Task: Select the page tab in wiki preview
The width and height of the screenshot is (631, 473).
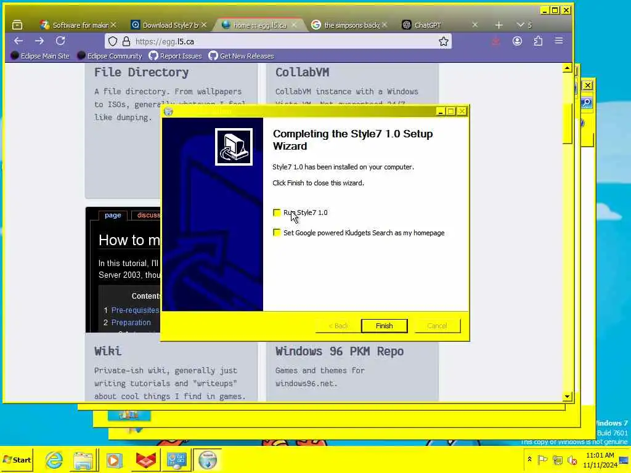Action: point(113,215)
